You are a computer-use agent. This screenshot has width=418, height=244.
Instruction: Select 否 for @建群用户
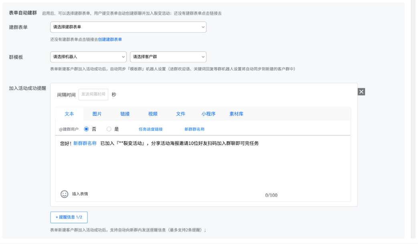87,129
